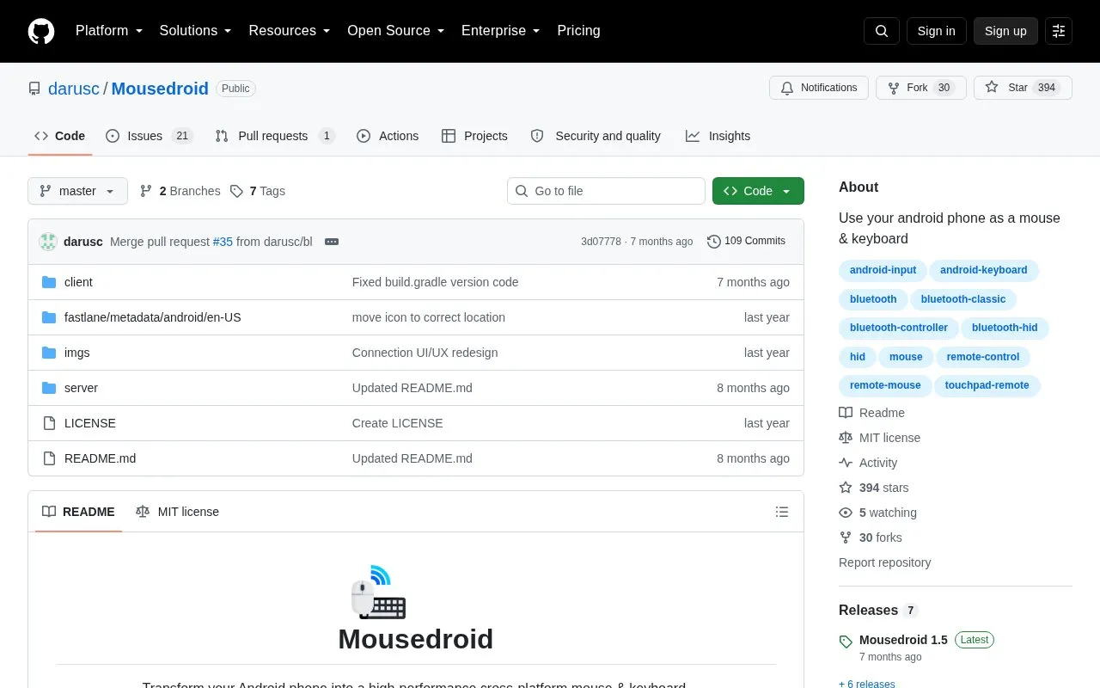Star the Mousedroid repository
The height and width of the screenshot is (688, 1100).
pos(1023,88)
